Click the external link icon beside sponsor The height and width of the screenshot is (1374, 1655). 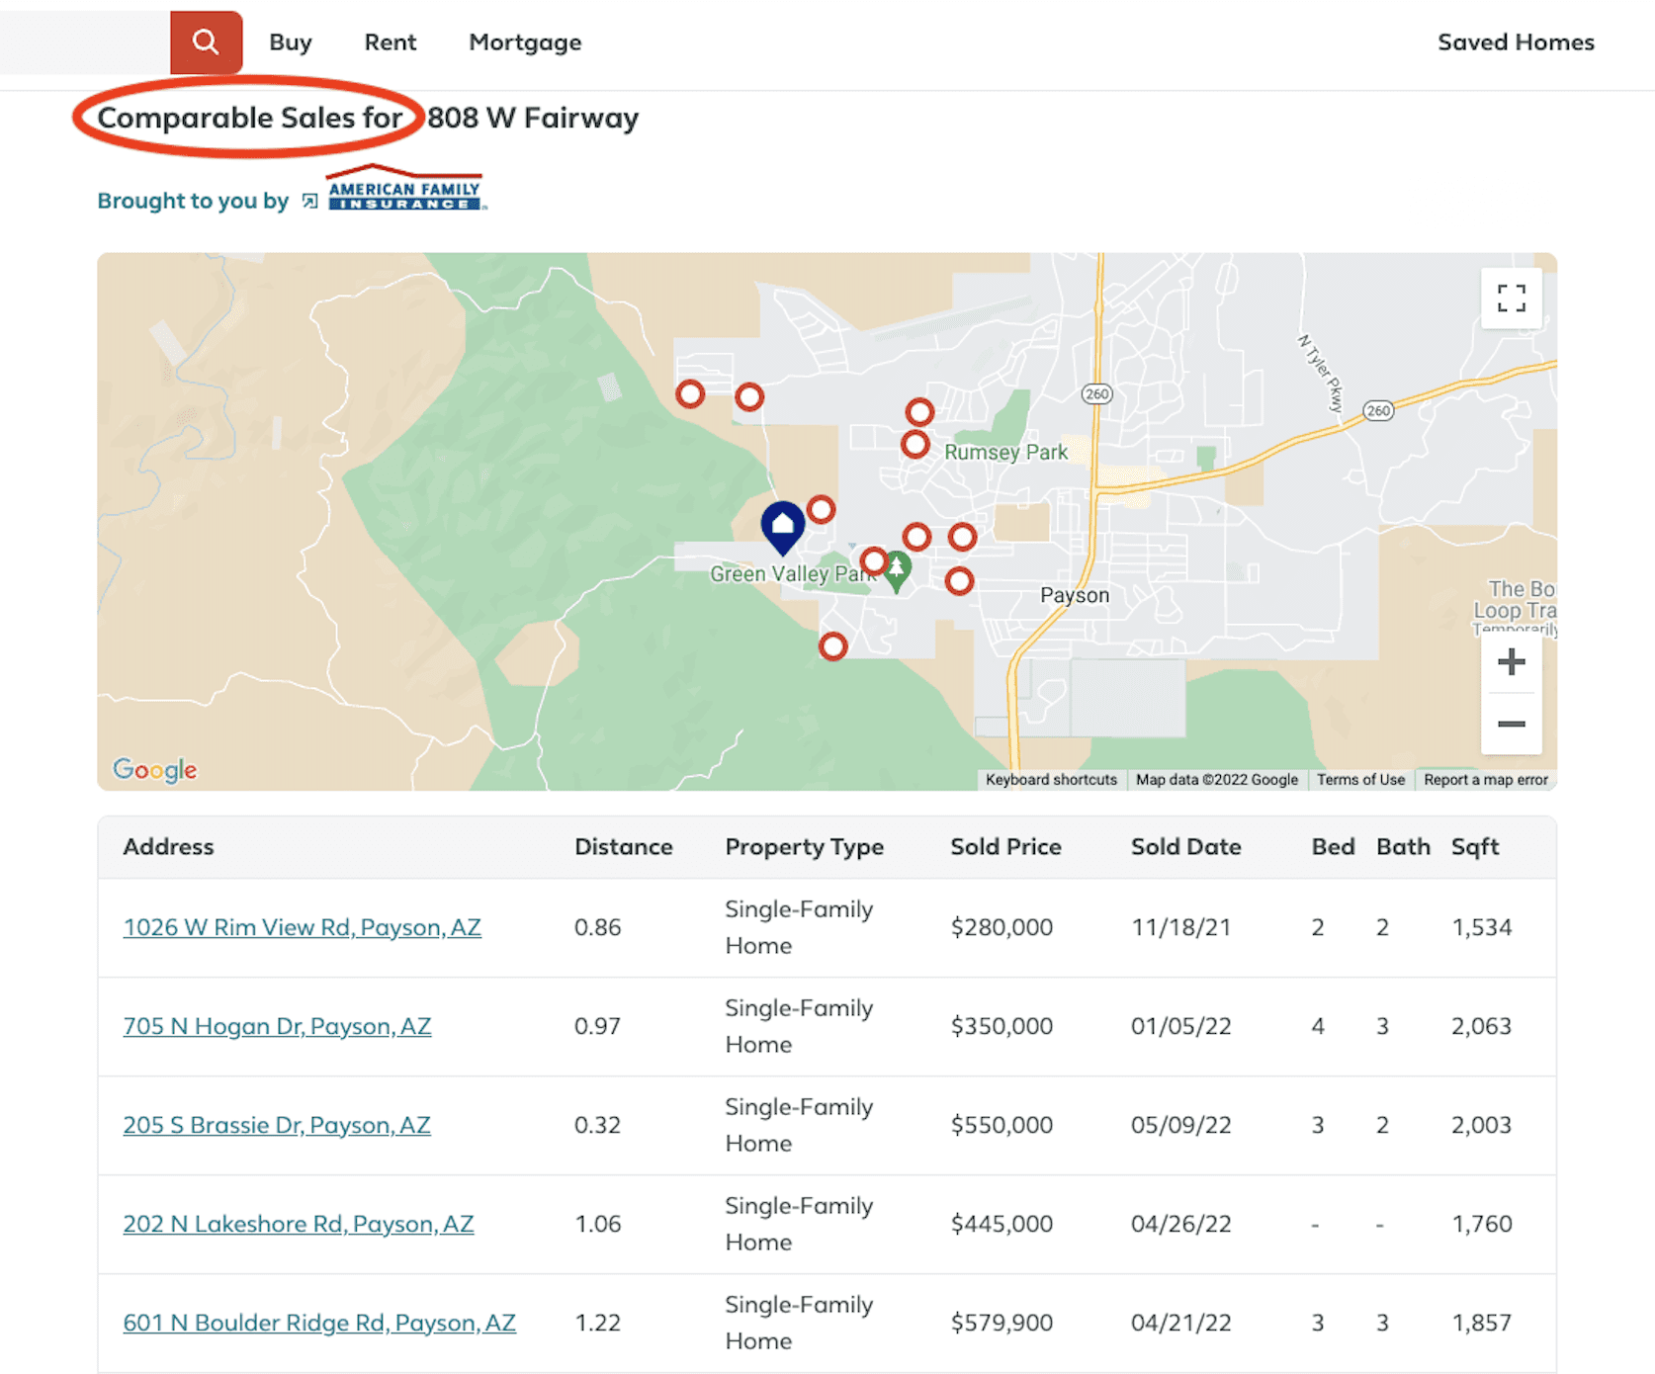(x=309, y=201)
